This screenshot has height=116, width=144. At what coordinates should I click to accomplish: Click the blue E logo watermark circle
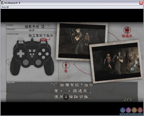click(x=123, y=110)
